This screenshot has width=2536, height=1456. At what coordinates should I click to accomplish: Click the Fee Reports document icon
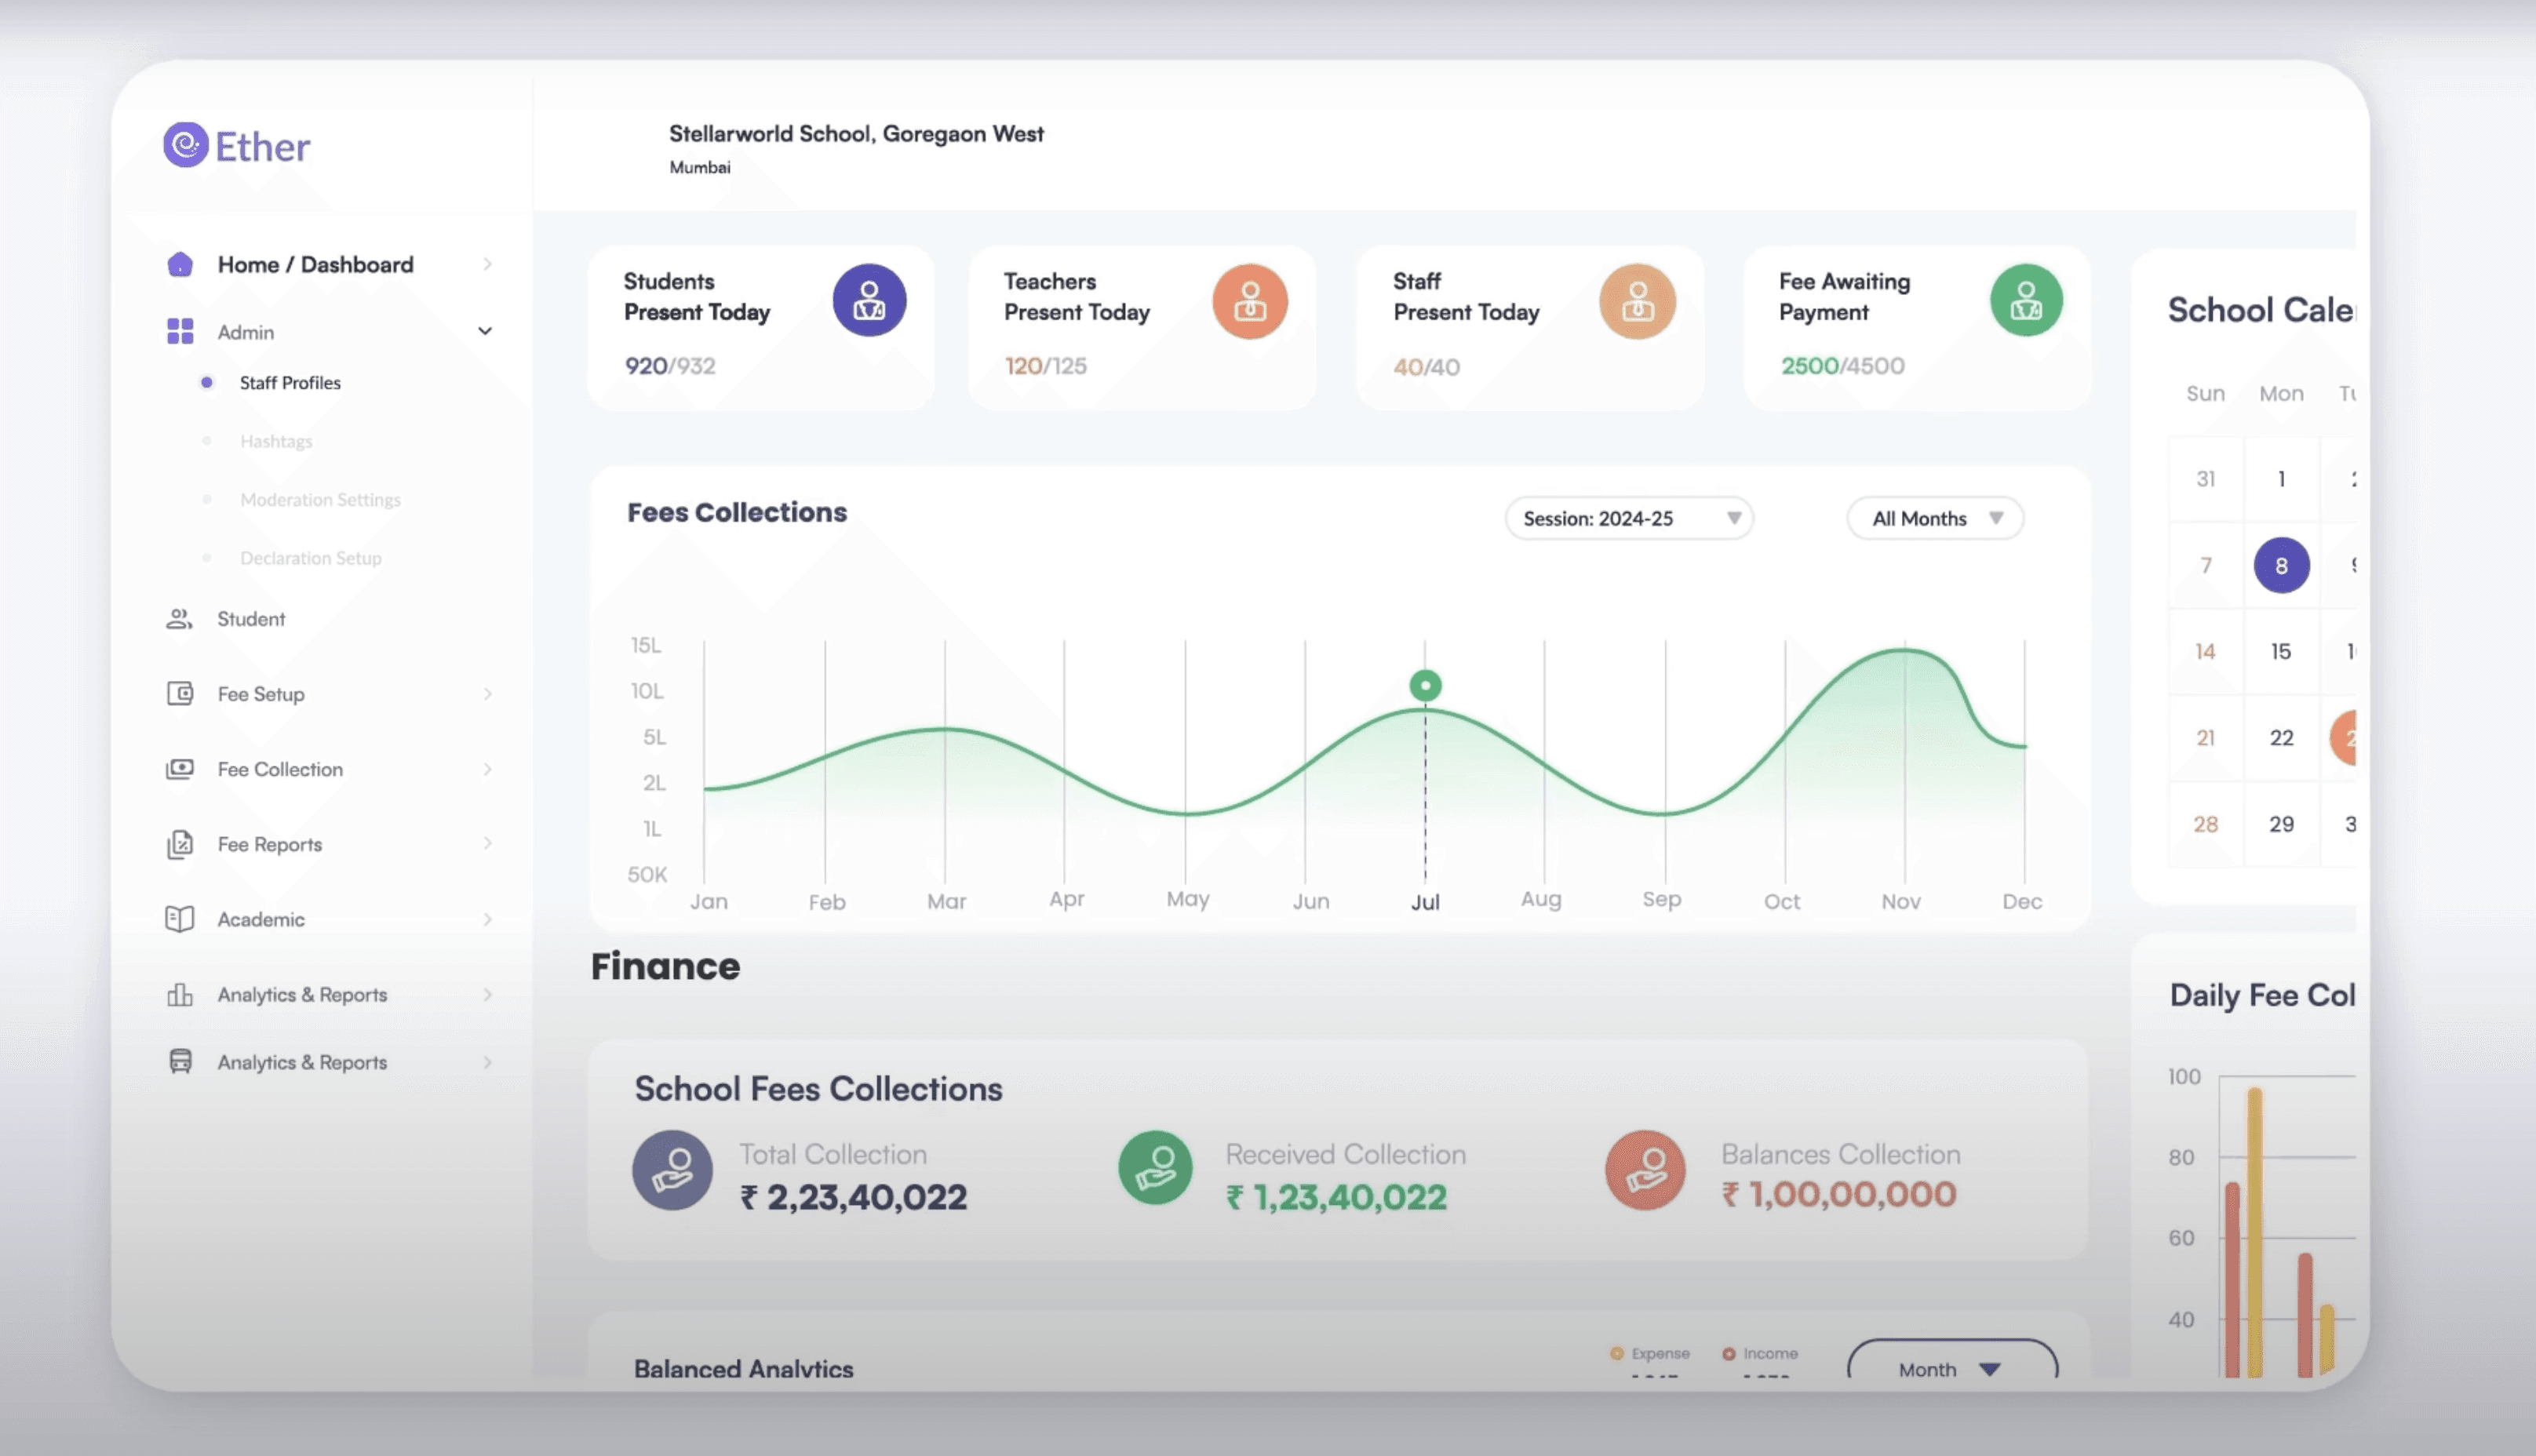pos(180,845)
